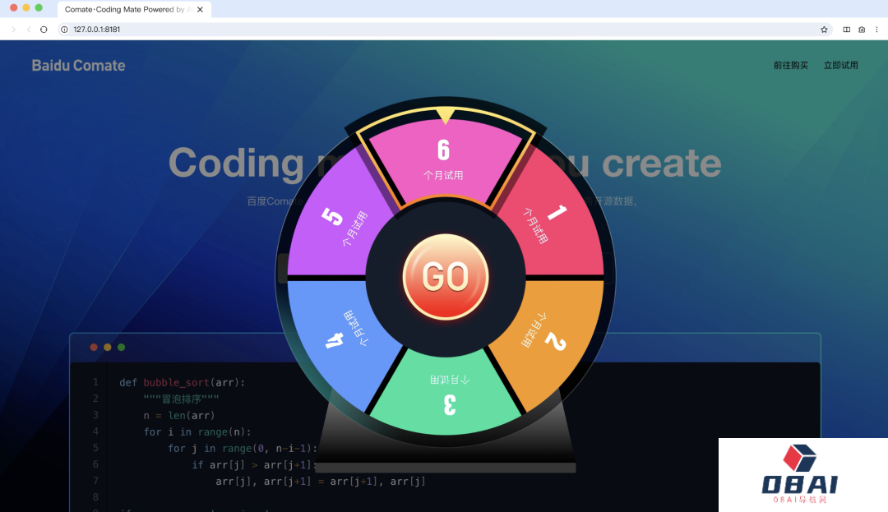888x512 pixels.
Task: Click the yellow pointer arrow atop the wheel
Action: 445,116
